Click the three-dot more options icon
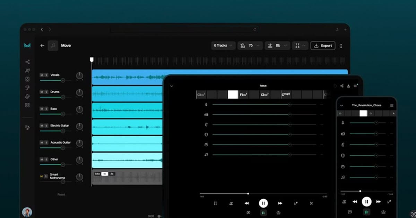Screen dimensions: 416x218 341,46
